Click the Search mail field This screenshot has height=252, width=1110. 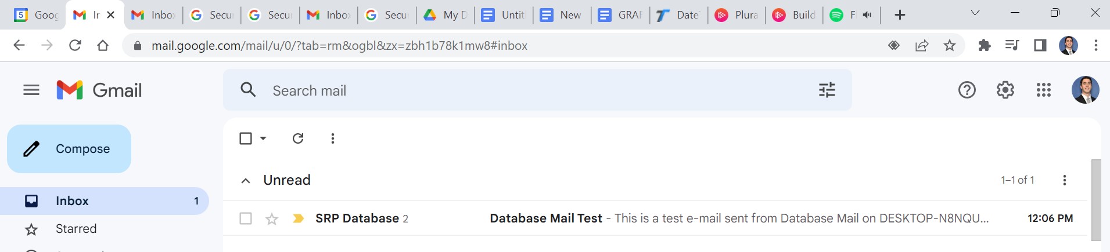[523, 90]
